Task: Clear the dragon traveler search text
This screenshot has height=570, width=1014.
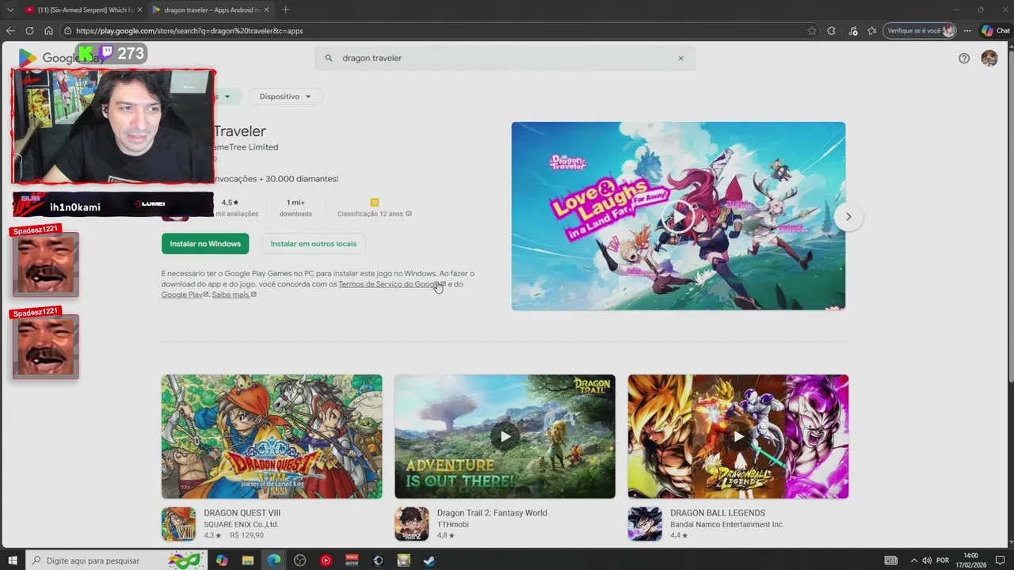Action: (x=680, y=58)
